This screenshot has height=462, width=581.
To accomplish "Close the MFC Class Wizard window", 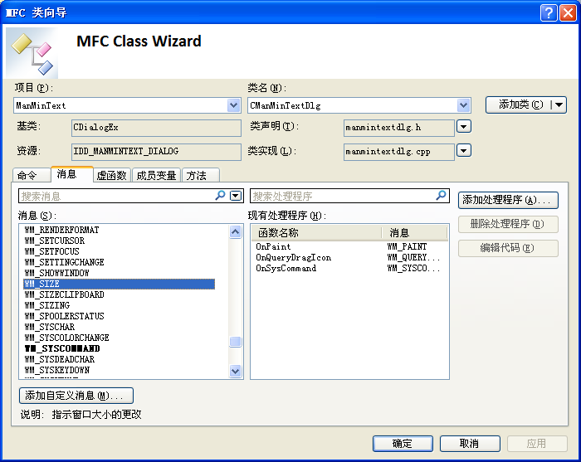I will (x=568, y=13).
